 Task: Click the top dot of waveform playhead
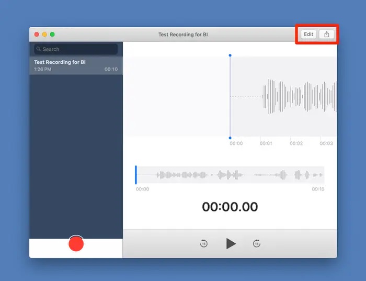pyautogui.click(x=230, y=55)
